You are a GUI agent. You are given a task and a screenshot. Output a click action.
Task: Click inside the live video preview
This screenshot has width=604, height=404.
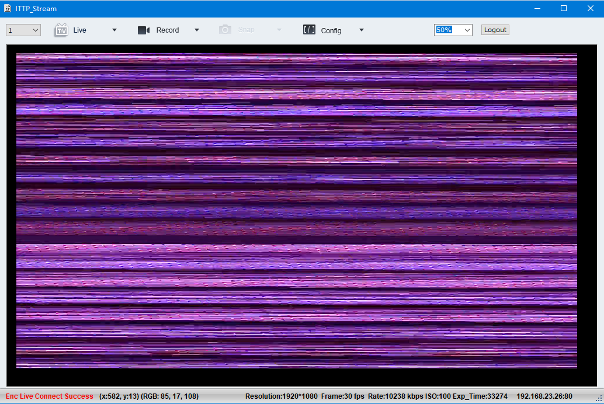coord(296,211)
